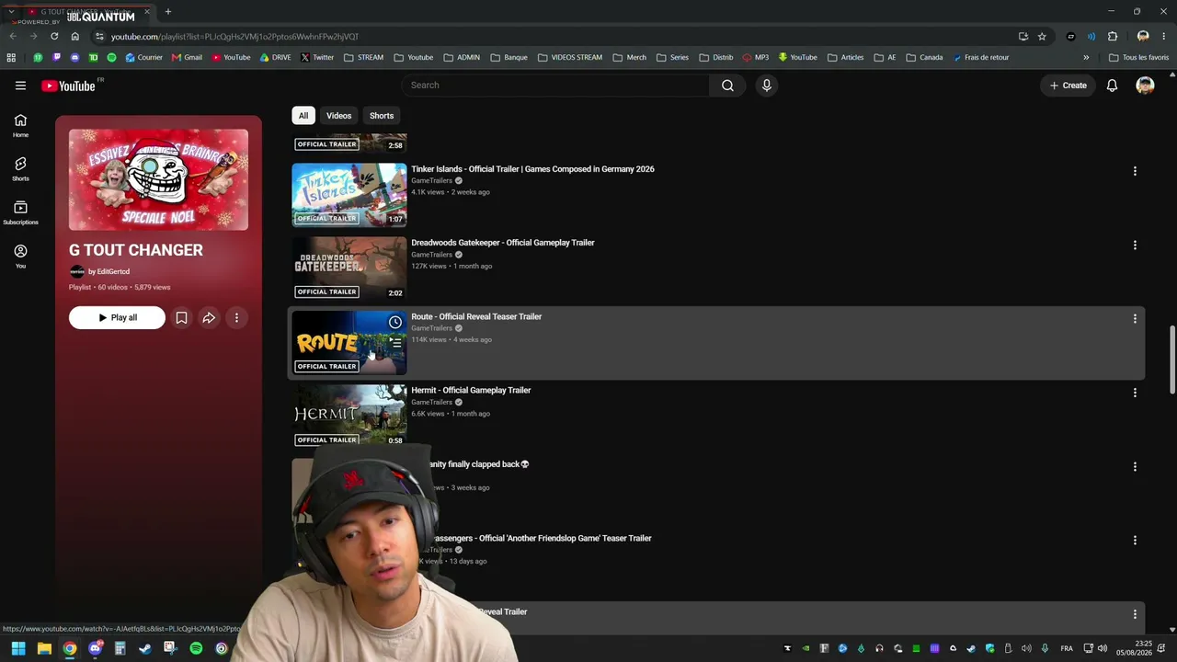This screenshot has width=1177, height=662.
Task: Open the apps grid in the bookmarks bar
Action: tap(11, 57)
